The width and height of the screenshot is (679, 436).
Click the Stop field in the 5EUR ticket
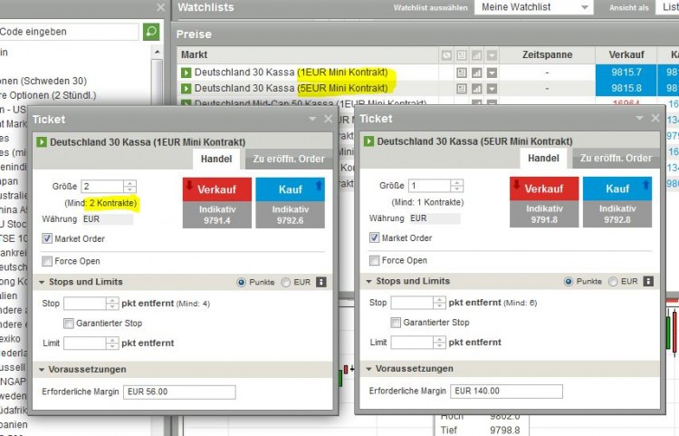pyautogui.click(x=412, y=303)
